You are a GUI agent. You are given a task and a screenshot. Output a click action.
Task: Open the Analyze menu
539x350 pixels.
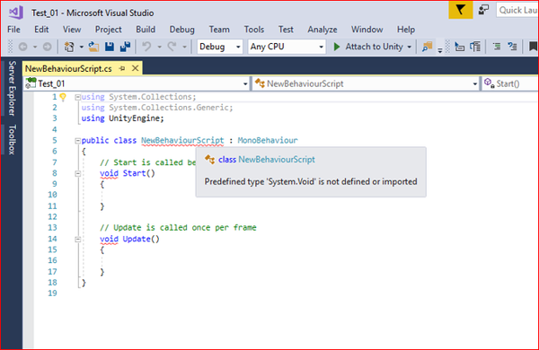click(323, 30)
